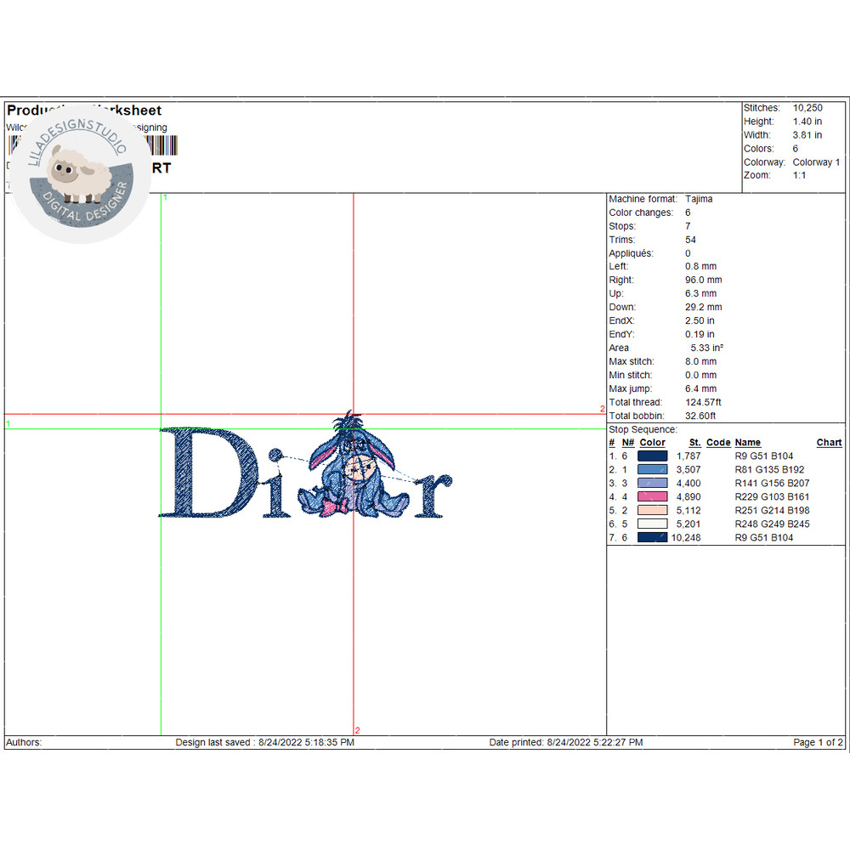Click the Name column header
The height and width of the screenshot is (850, 850).
coord(747,443)
